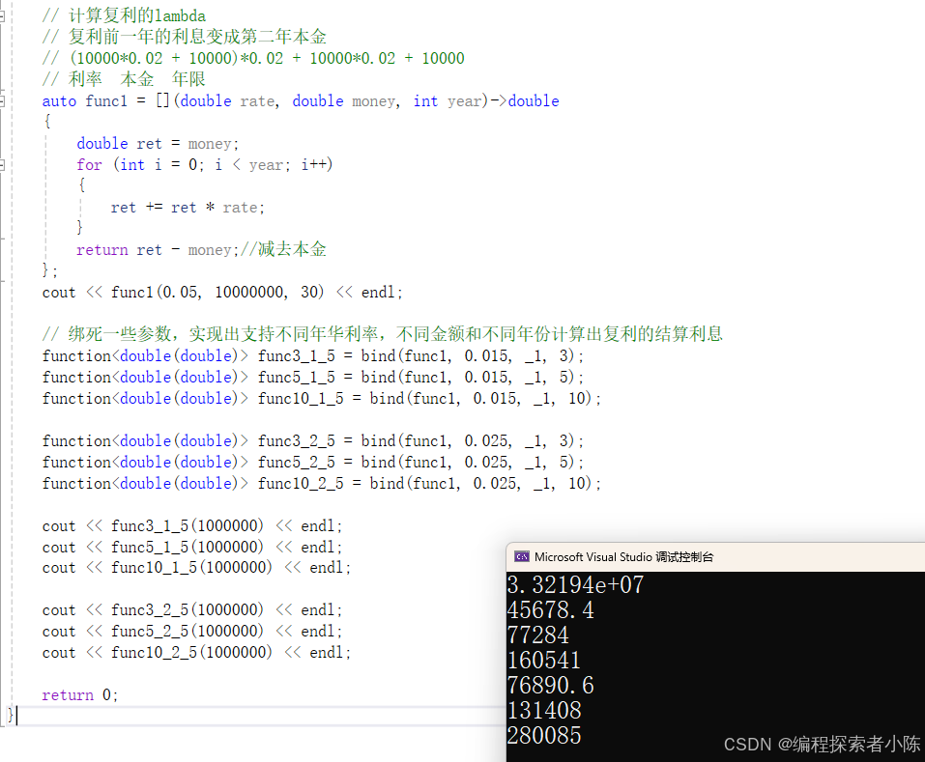Click the comment '//减去本金'
Screen dimensions: 925x762
tap(283, 249)
